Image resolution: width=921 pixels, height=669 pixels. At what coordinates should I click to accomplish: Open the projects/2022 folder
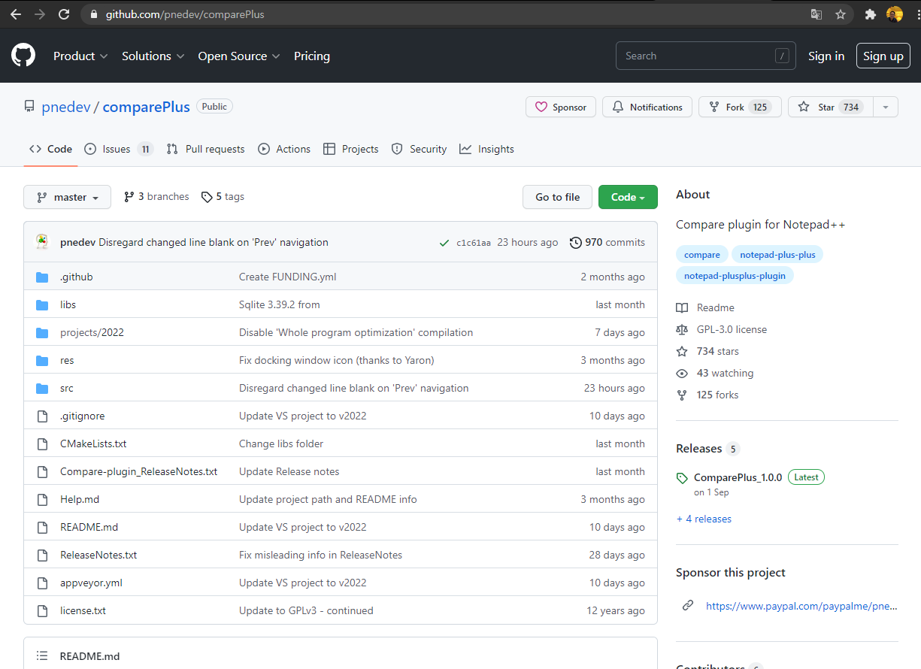tap(92, 332)
